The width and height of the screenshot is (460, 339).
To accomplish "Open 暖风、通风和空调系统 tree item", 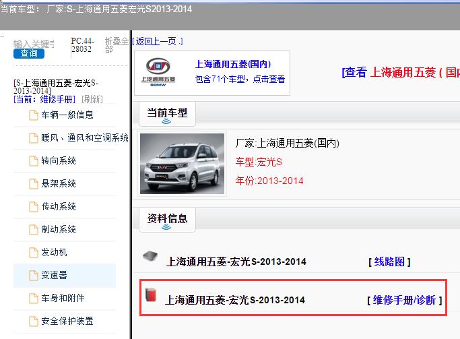I will (85, 137).
